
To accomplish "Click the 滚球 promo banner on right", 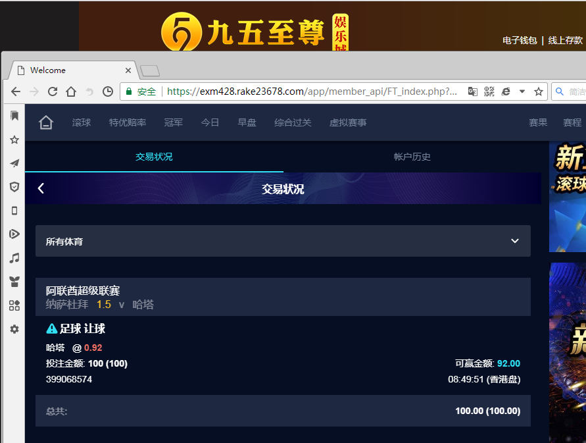I will point(568,197).
